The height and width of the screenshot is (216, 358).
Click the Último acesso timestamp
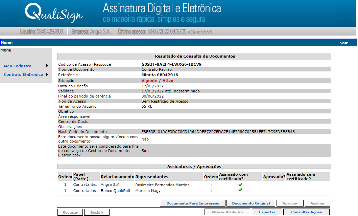coord(152,31)
